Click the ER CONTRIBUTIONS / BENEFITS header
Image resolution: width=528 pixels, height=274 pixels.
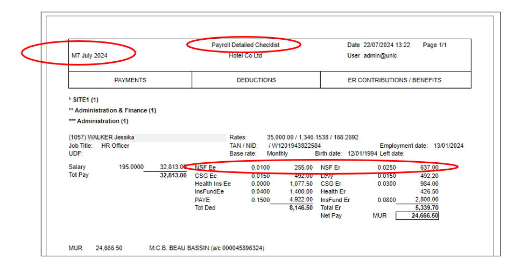[395, 80]
